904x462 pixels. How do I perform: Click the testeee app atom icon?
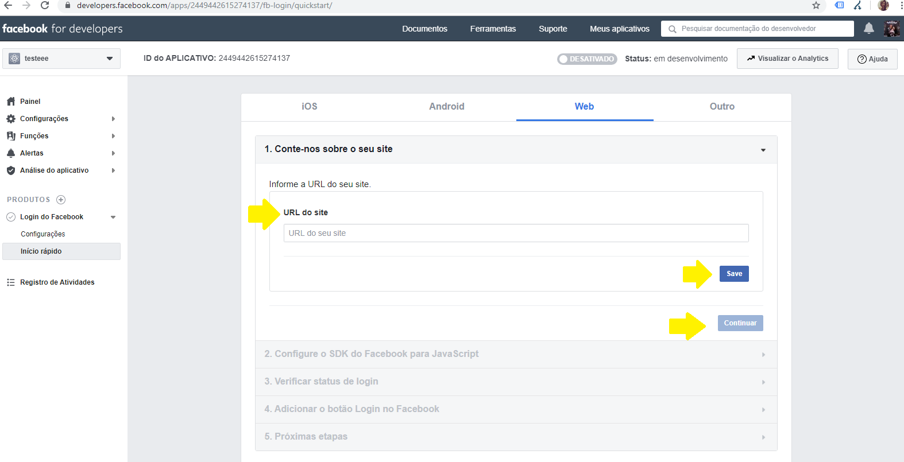[14, 59]
